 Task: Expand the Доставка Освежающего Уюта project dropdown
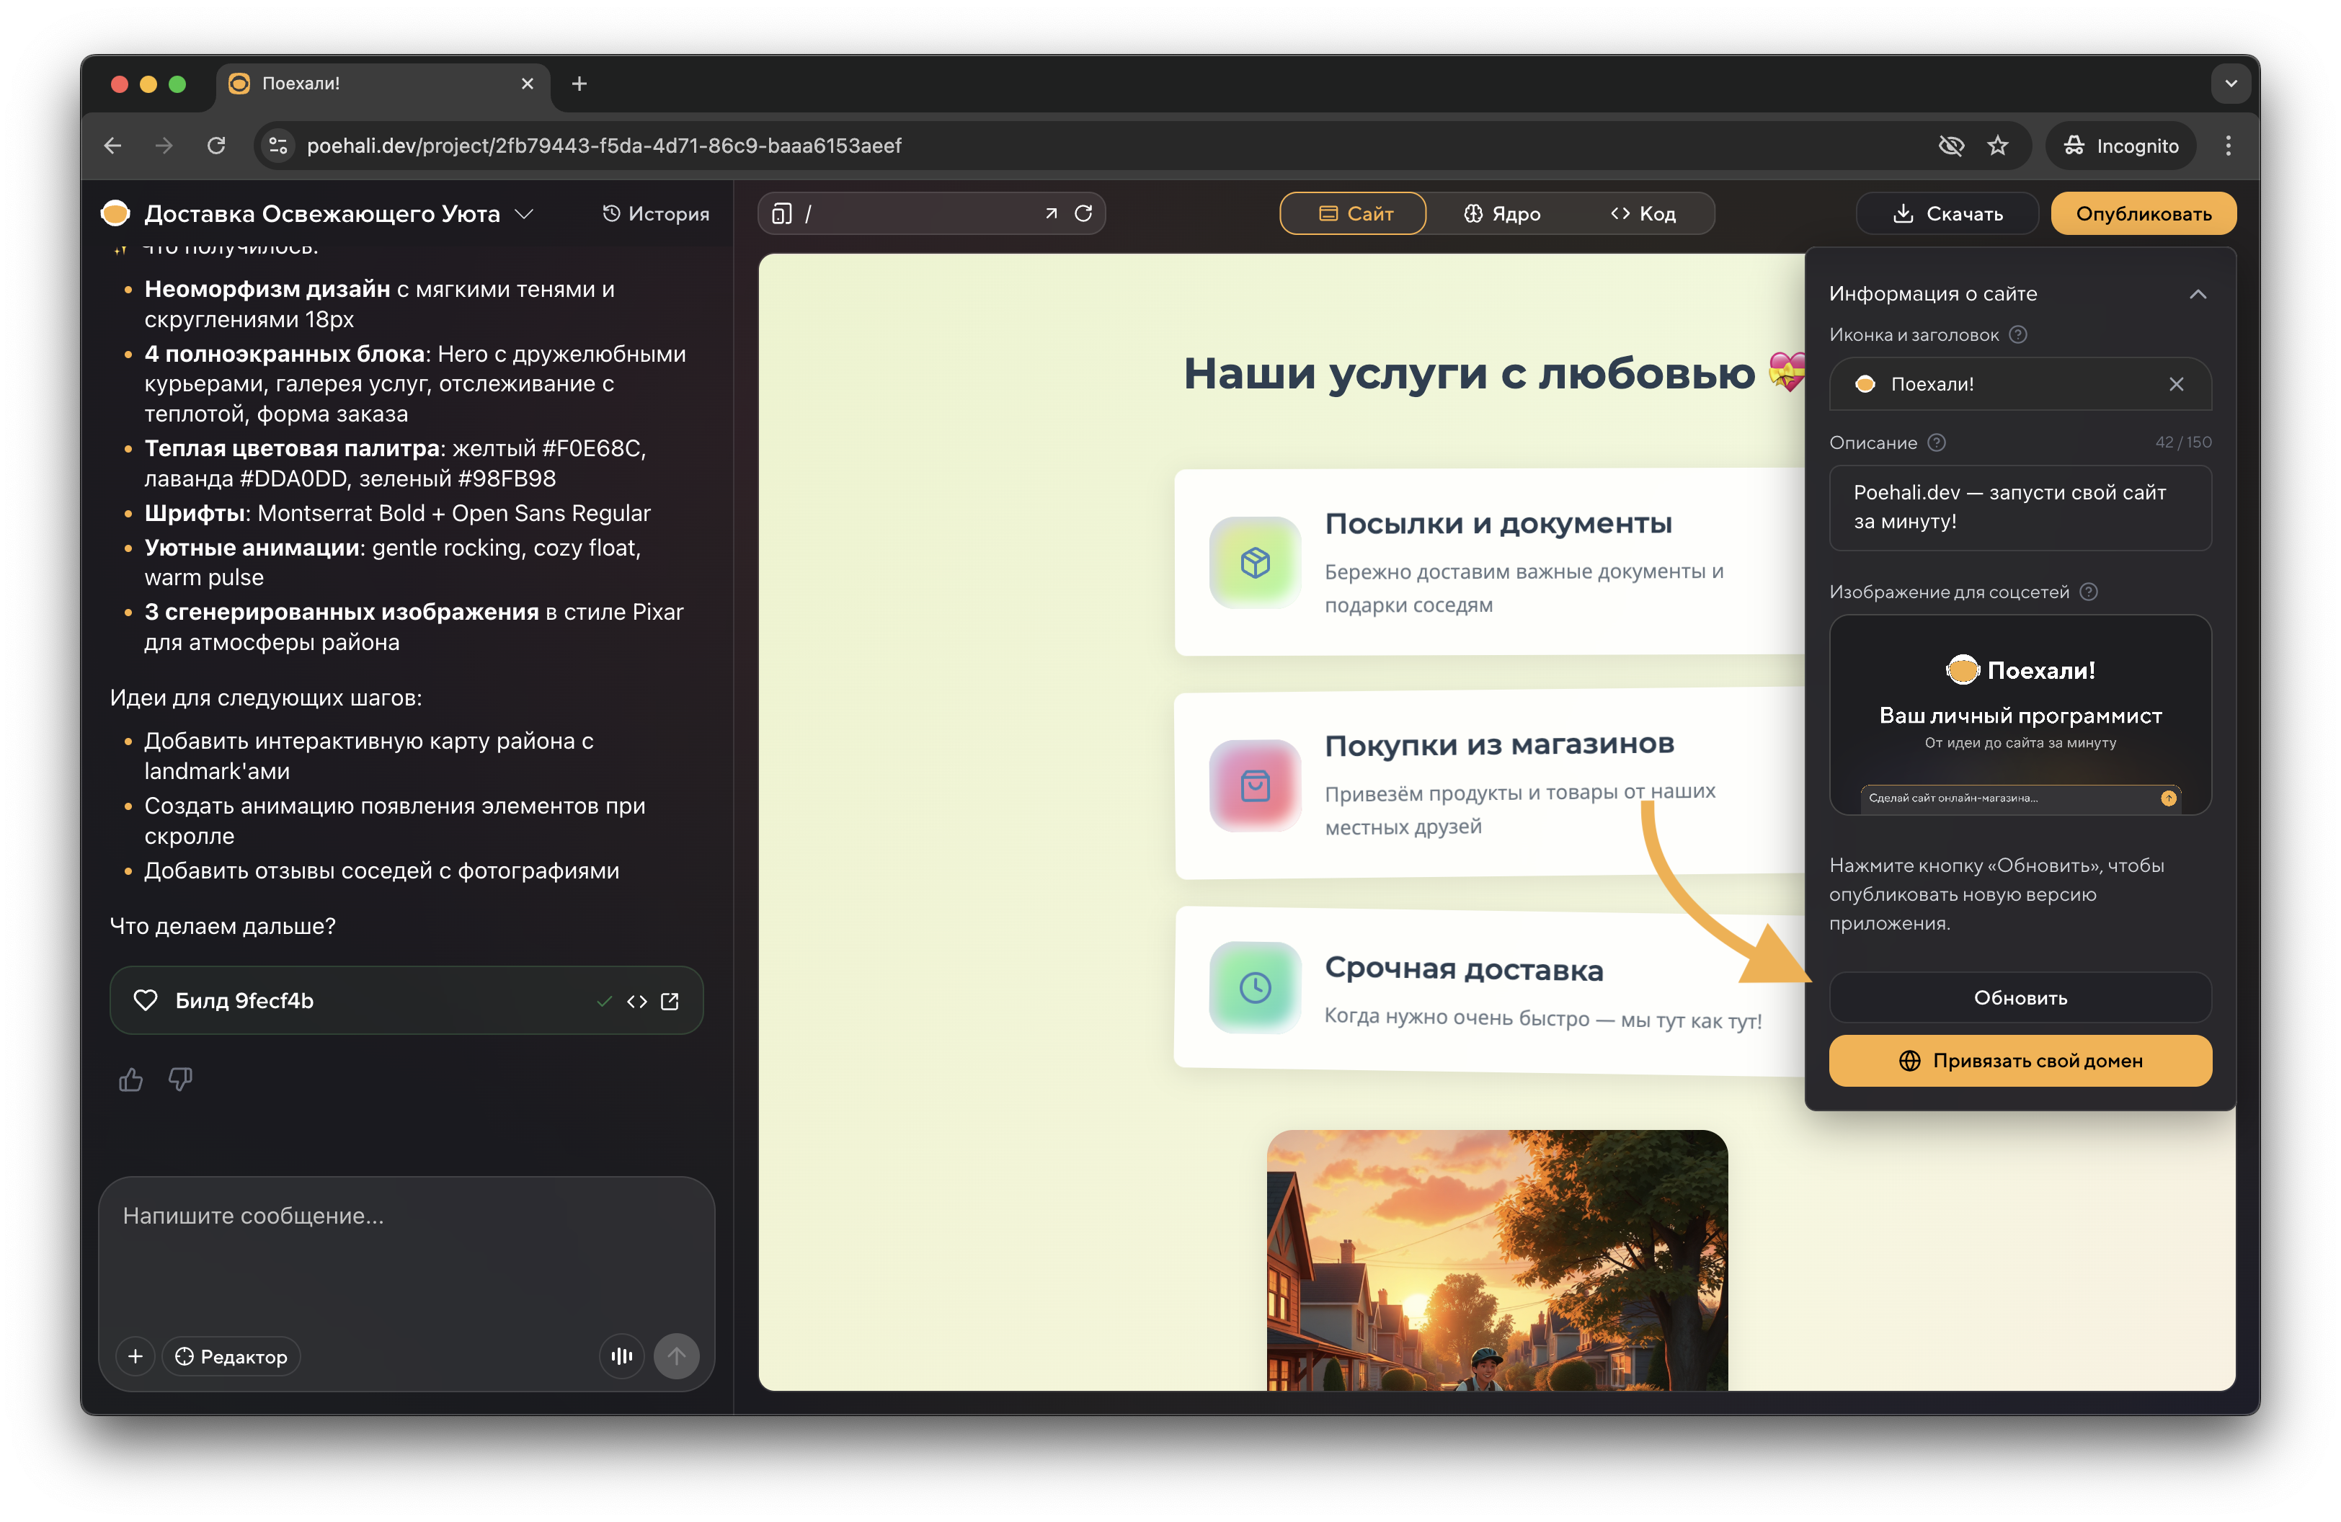525,213
